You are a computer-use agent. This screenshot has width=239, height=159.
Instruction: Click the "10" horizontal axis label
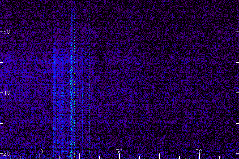(x=40, y=151)
